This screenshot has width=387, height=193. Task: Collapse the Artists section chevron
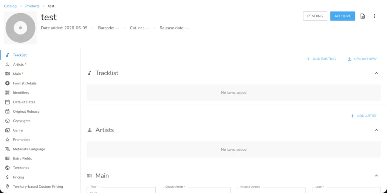click(376, 130)
